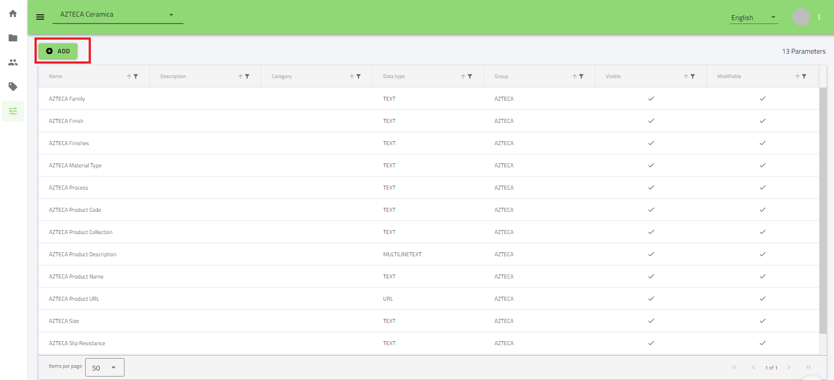Filter the Category column
This screenshot has width=834, height=380.
[359, 76]
